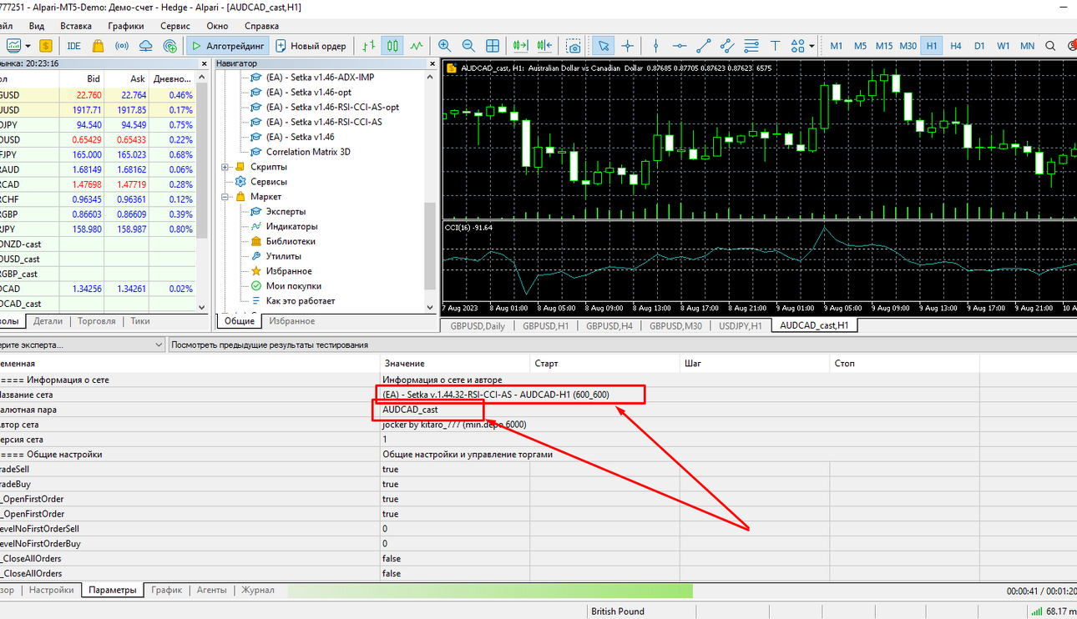Select the crosshair tool in the toolbar
This screenshot has width=1077, height=619.
coord(628,46)
